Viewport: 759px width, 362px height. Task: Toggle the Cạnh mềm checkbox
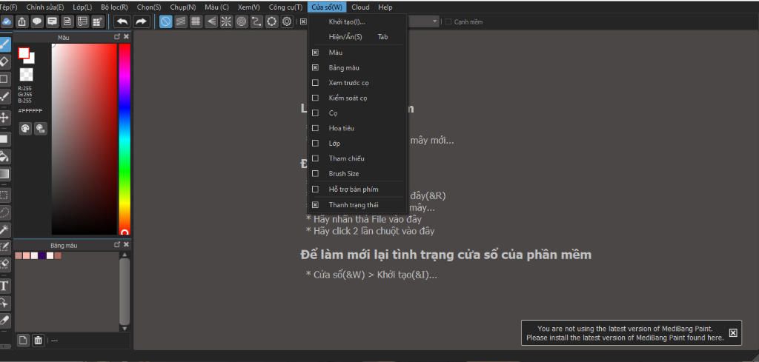tap(448, 21)
